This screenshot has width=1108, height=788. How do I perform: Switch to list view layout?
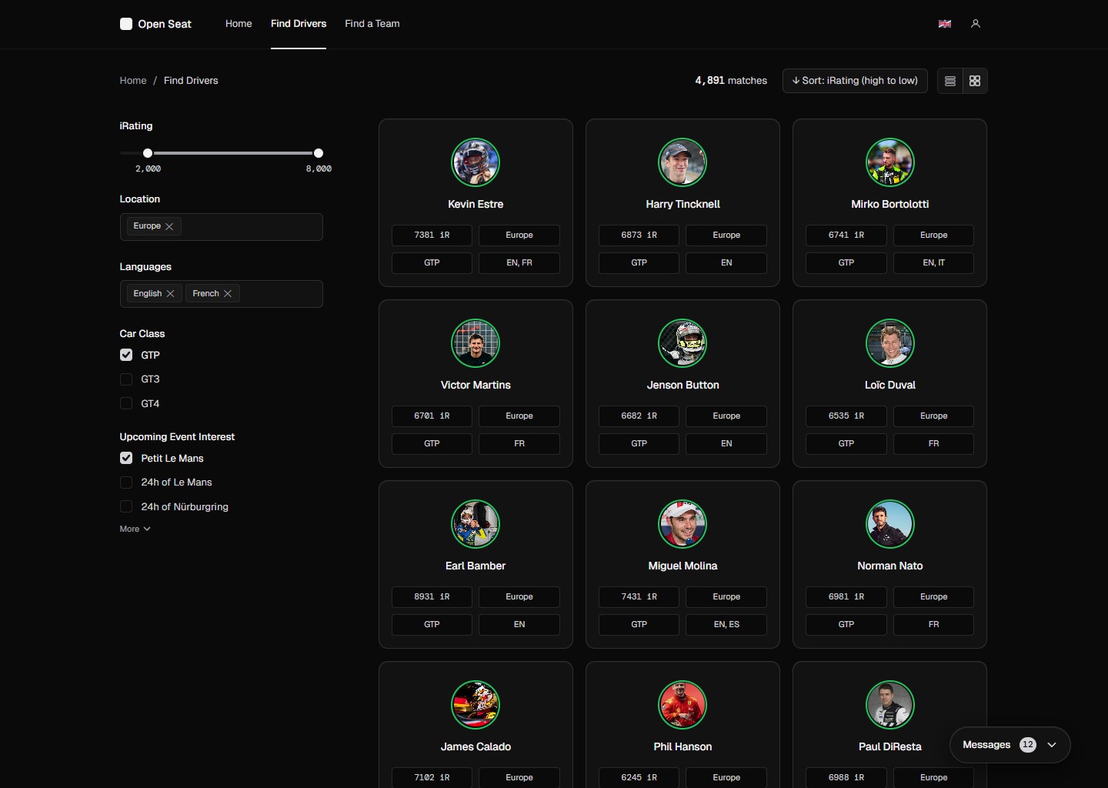coord(950,81)
